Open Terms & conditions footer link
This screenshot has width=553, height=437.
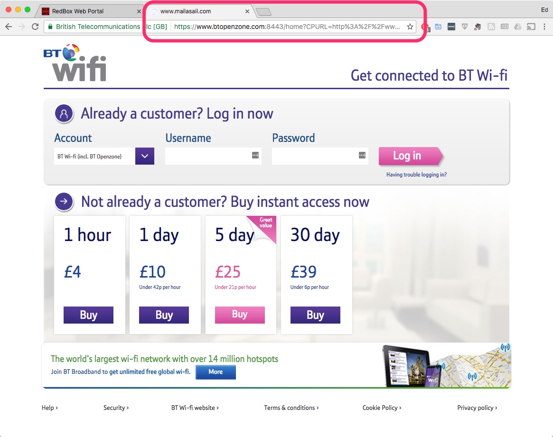pos(291,408)
